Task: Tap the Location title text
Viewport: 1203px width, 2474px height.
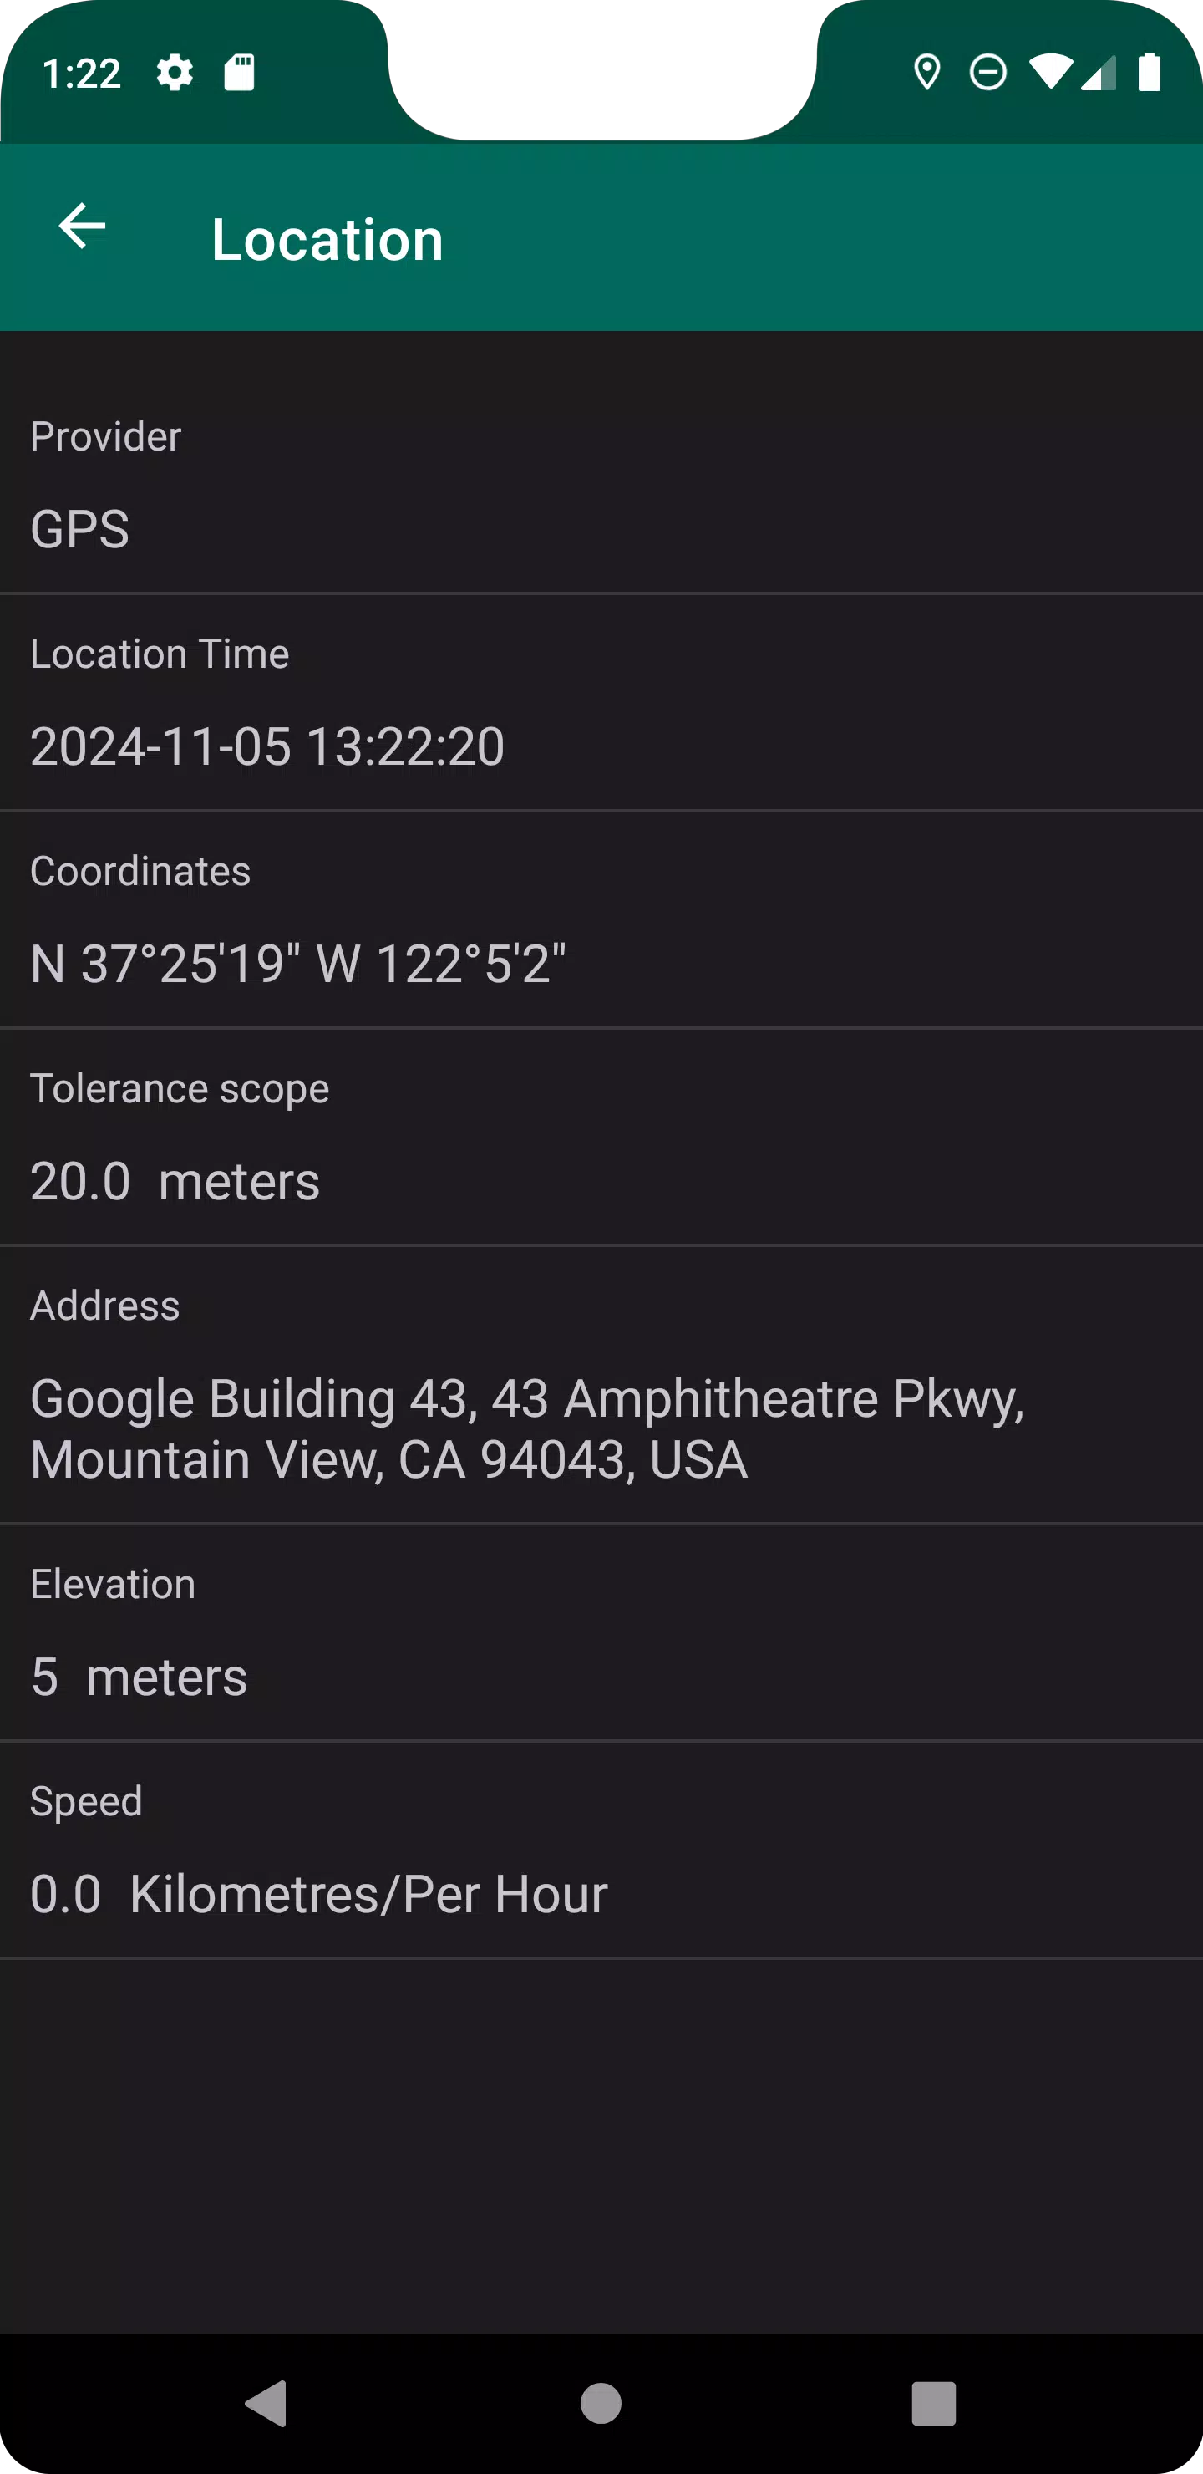Action: tap(327, 239)
